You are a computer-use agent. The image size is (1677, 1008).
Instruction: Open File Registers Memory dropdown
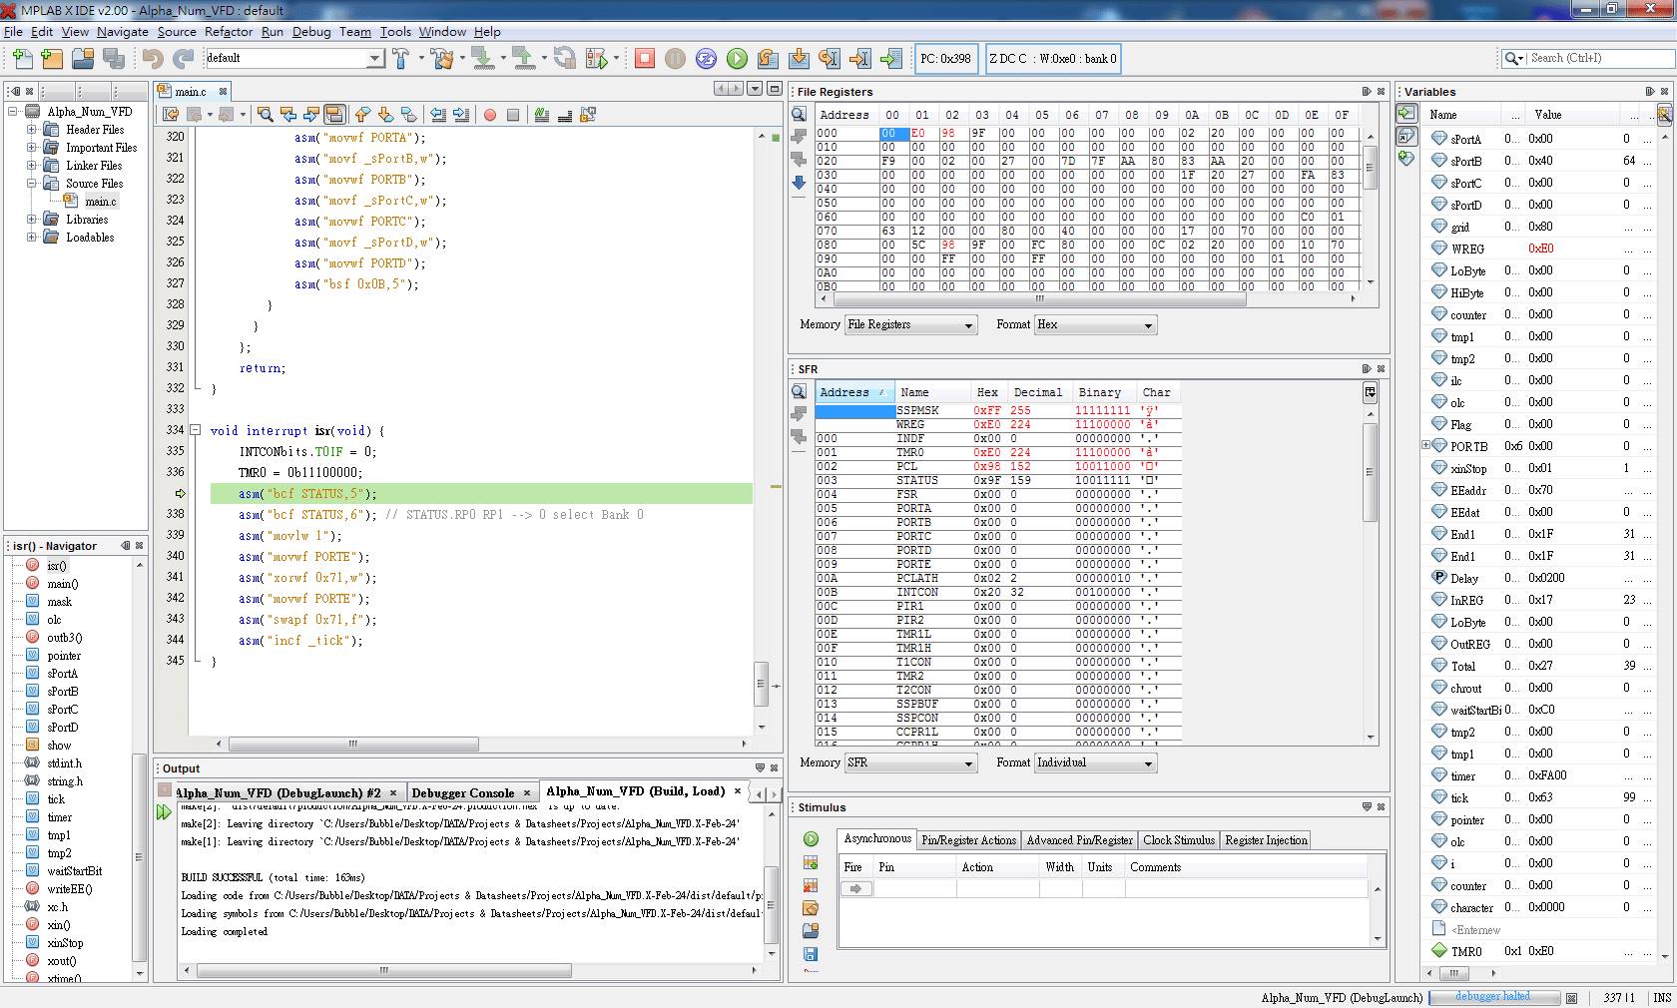tap(910, 324)
